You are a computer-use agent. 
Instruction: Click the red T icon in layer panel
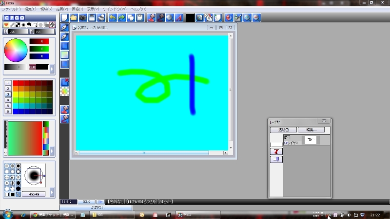coord(276,151)
